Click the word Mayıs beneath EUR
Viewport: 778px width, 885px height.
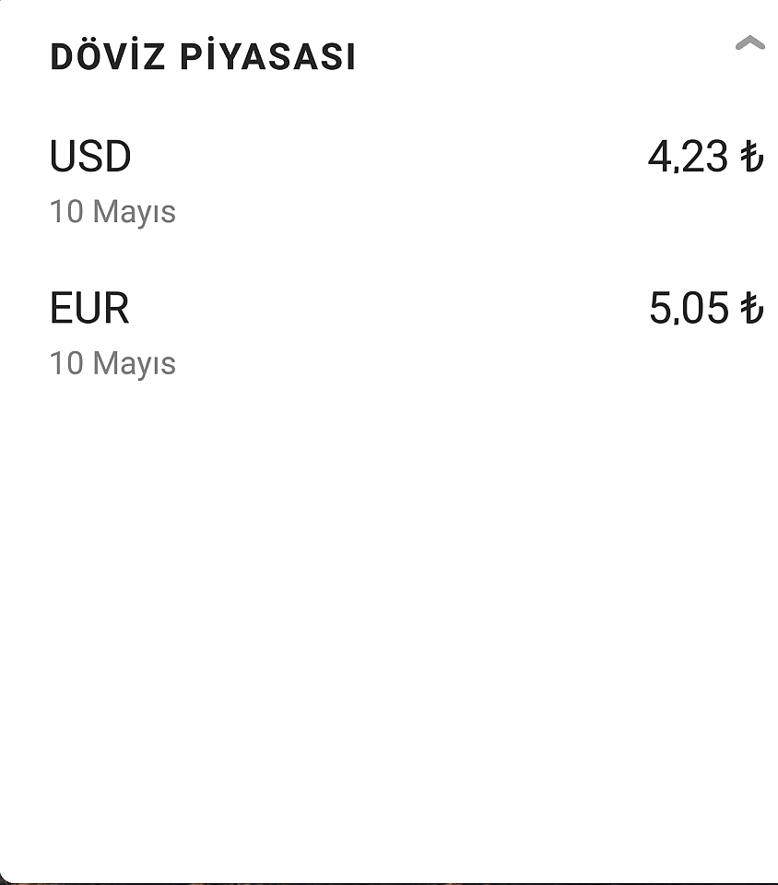tap(135, 365)
